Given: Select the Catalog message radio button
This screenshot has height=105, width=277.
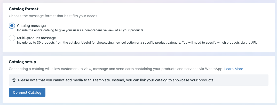Looking at the screenshot, I should 12,26.
